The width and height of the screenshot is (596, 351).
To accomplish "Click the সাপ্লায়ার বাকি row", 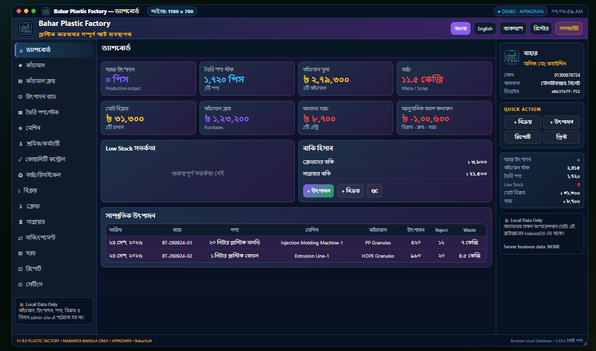I will click(x=395, y=174).
